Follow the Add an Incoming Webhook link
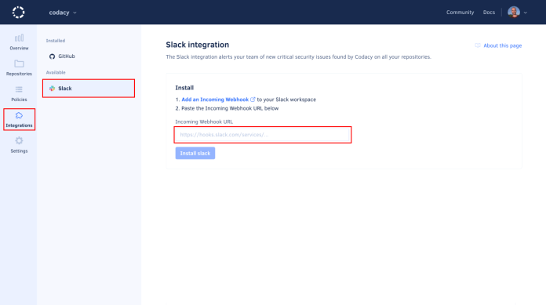This screenshot has height=305, width=546. (215, 100)
